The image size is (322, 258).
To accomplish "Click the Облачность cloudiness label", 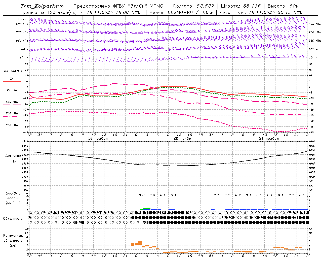I will tap(13, 219).
